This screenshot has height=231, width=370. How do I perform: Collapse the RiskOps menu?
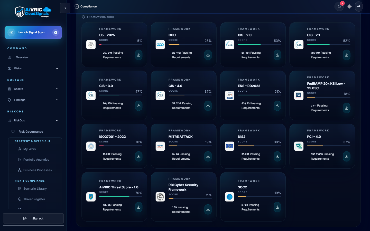33,120
